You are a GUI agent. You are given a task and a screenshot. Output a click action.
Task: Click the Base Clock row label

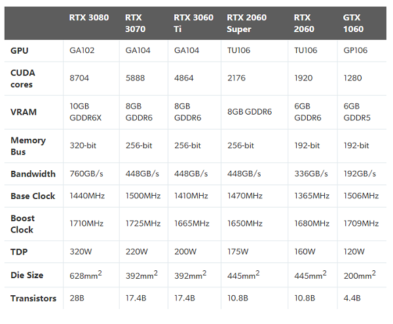click(33, 196)
